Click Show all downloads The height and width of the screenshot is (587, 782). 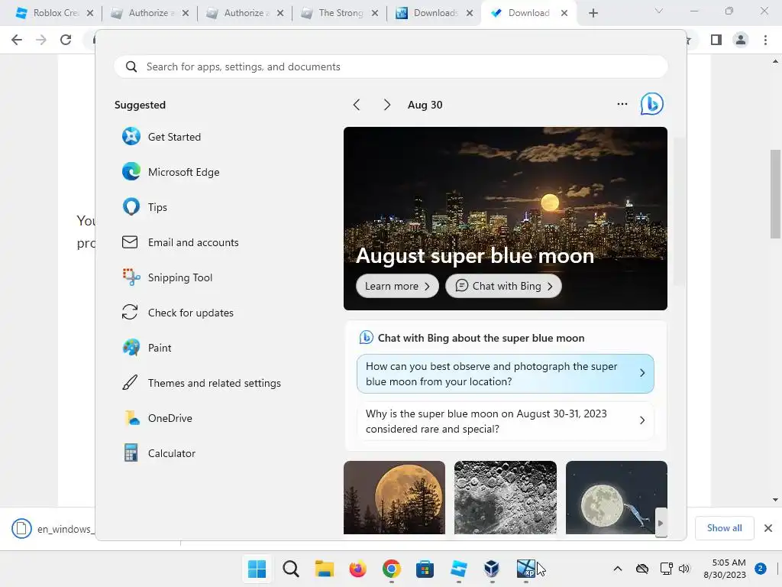724,527
